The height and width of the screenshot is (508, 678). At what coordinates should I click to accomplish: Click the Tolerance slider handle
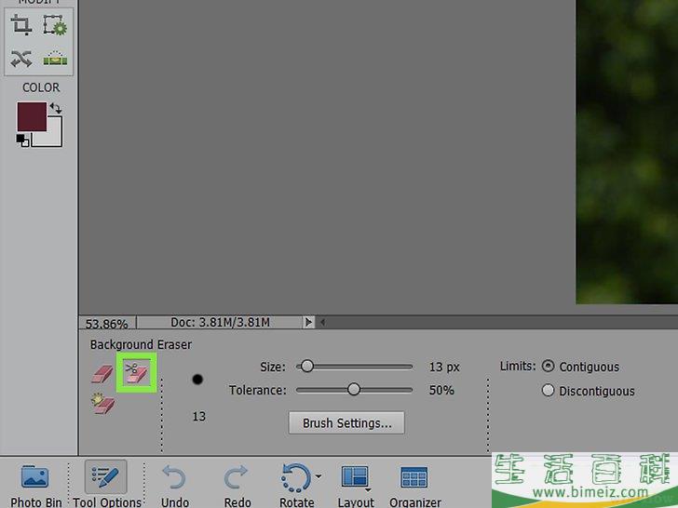(354, 390)
